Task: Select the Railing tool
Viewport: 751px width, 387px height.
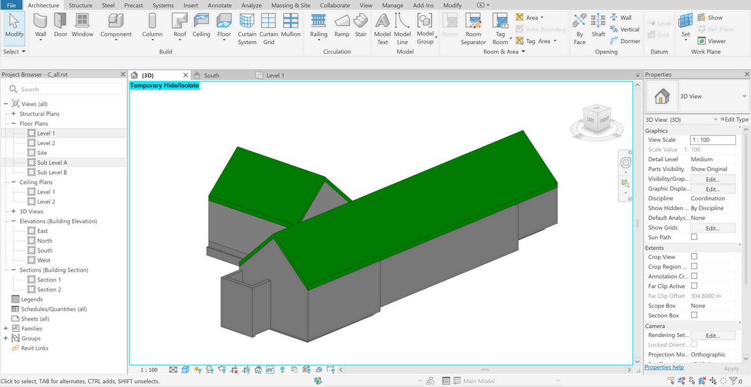Action: (319, 26)
